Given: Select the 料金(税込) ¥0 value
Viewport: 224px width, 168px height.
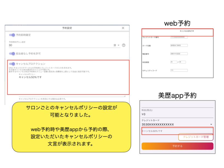Looking at the screenshot, I should (144, 114).
